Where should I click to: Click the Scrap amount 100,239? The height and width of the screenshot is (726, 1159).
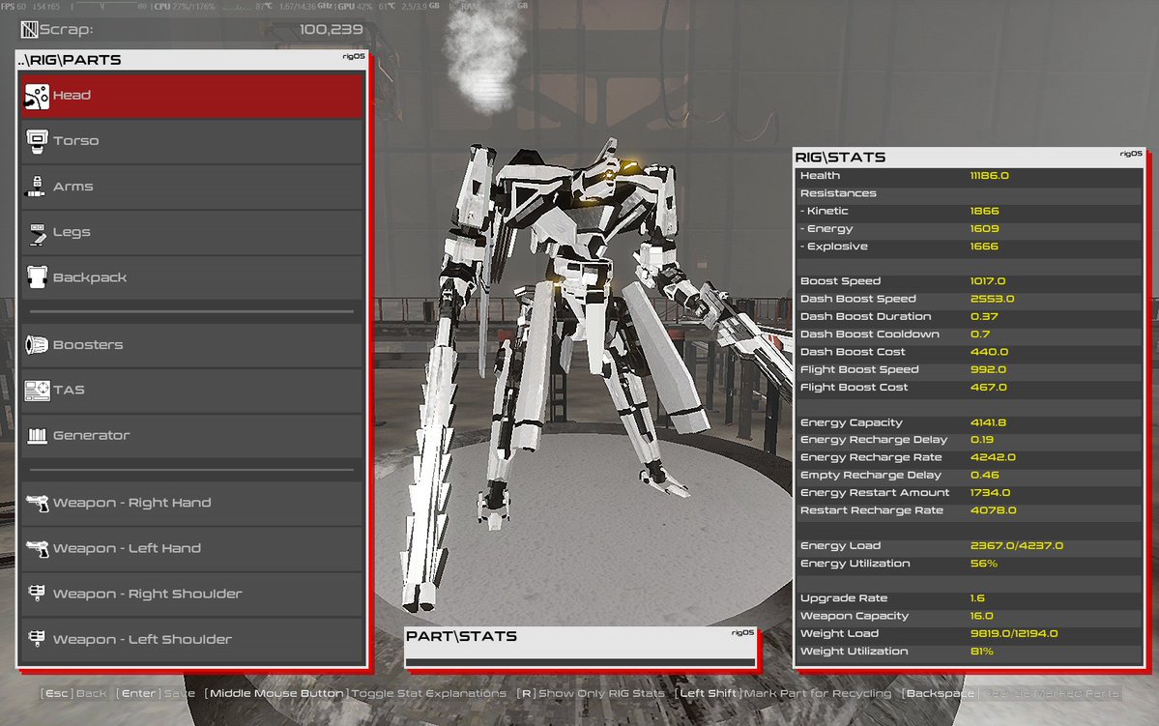[x=332, y=30]
